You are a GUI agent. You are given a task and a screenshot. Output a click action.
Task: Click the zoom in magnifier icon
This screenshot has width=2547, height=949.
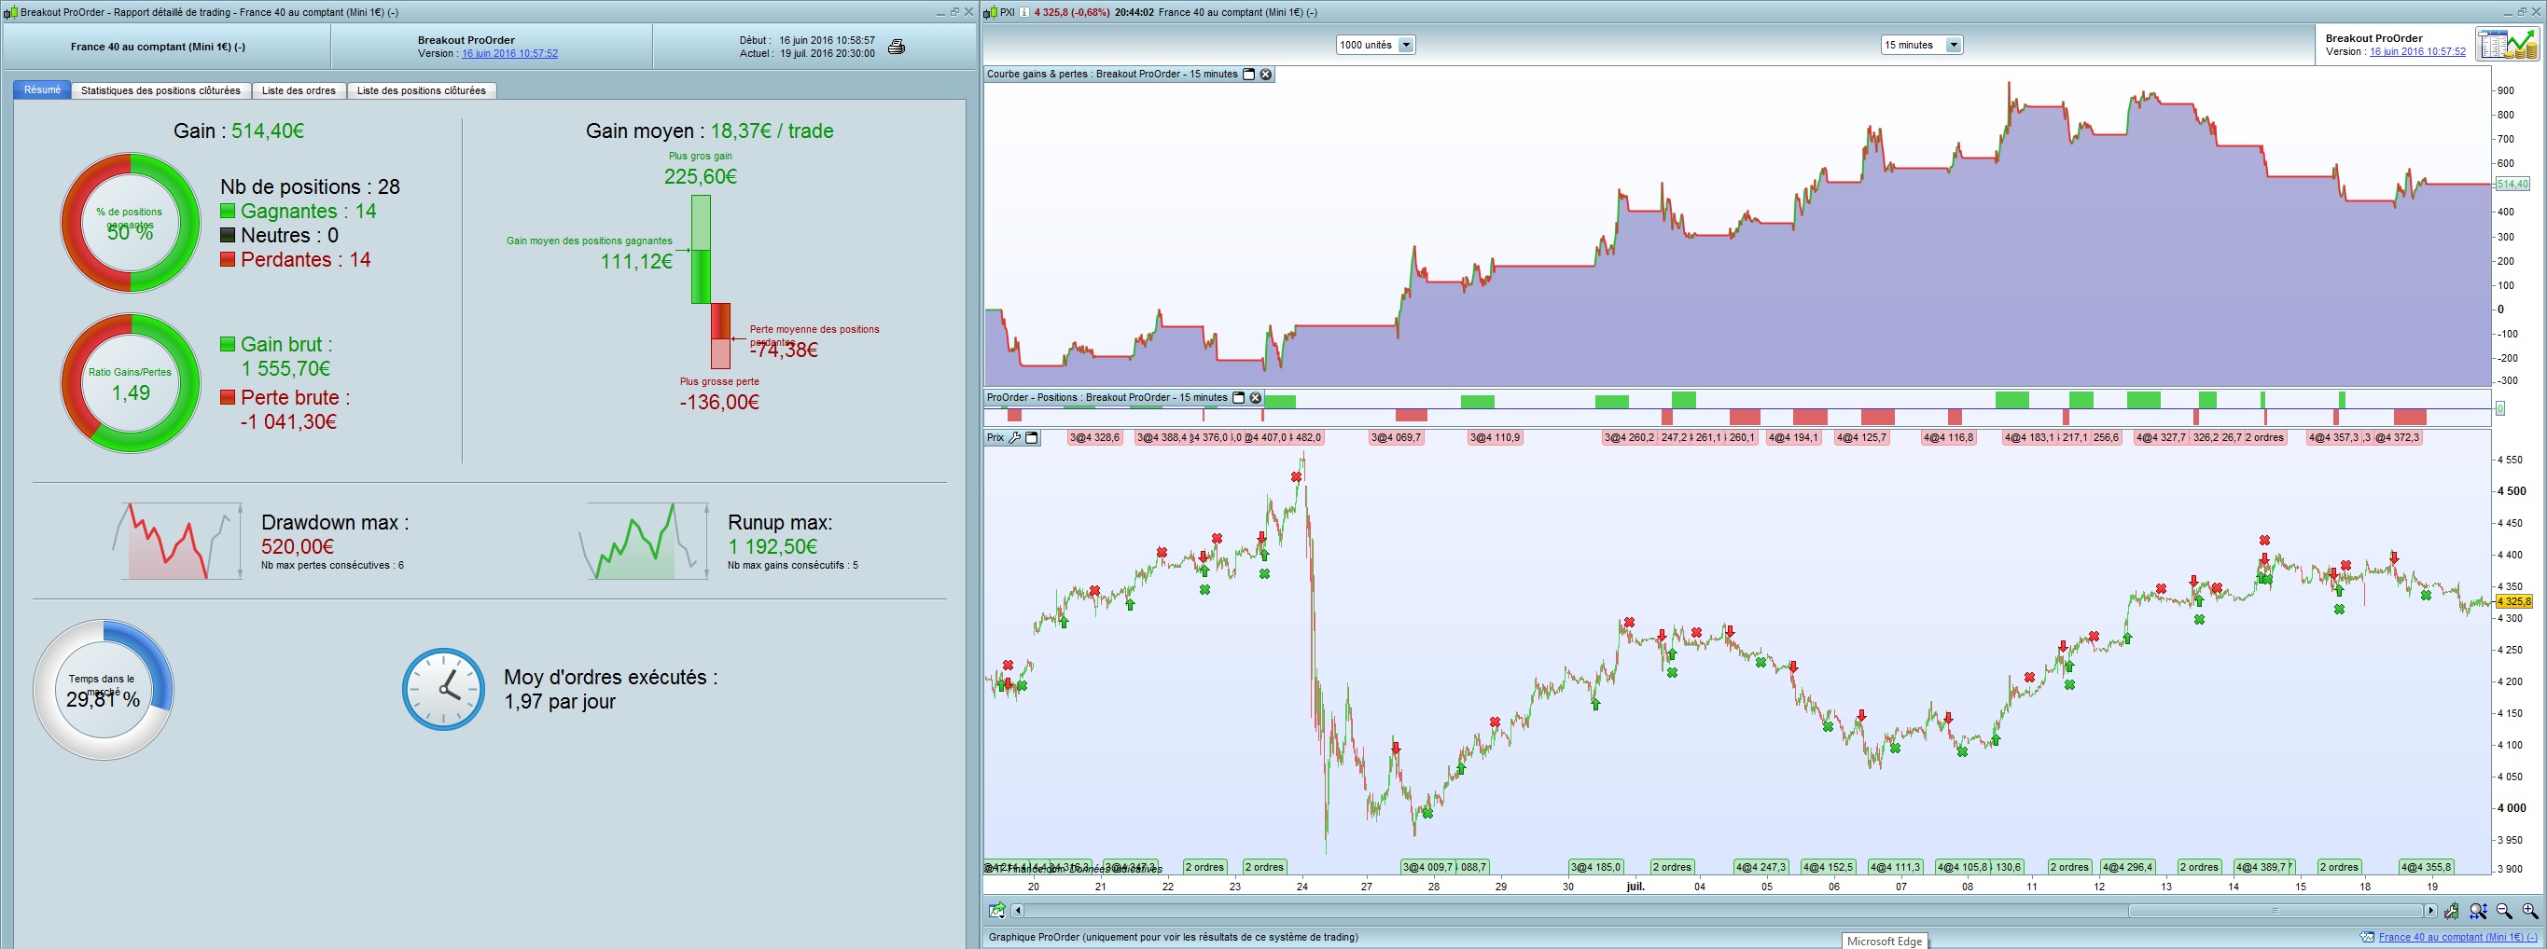pos(2529,911)
